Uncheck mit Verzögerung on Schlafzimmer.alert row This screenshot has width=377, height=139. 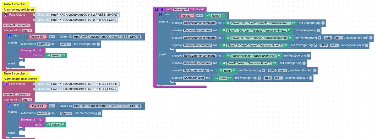[x=263, y=70]
